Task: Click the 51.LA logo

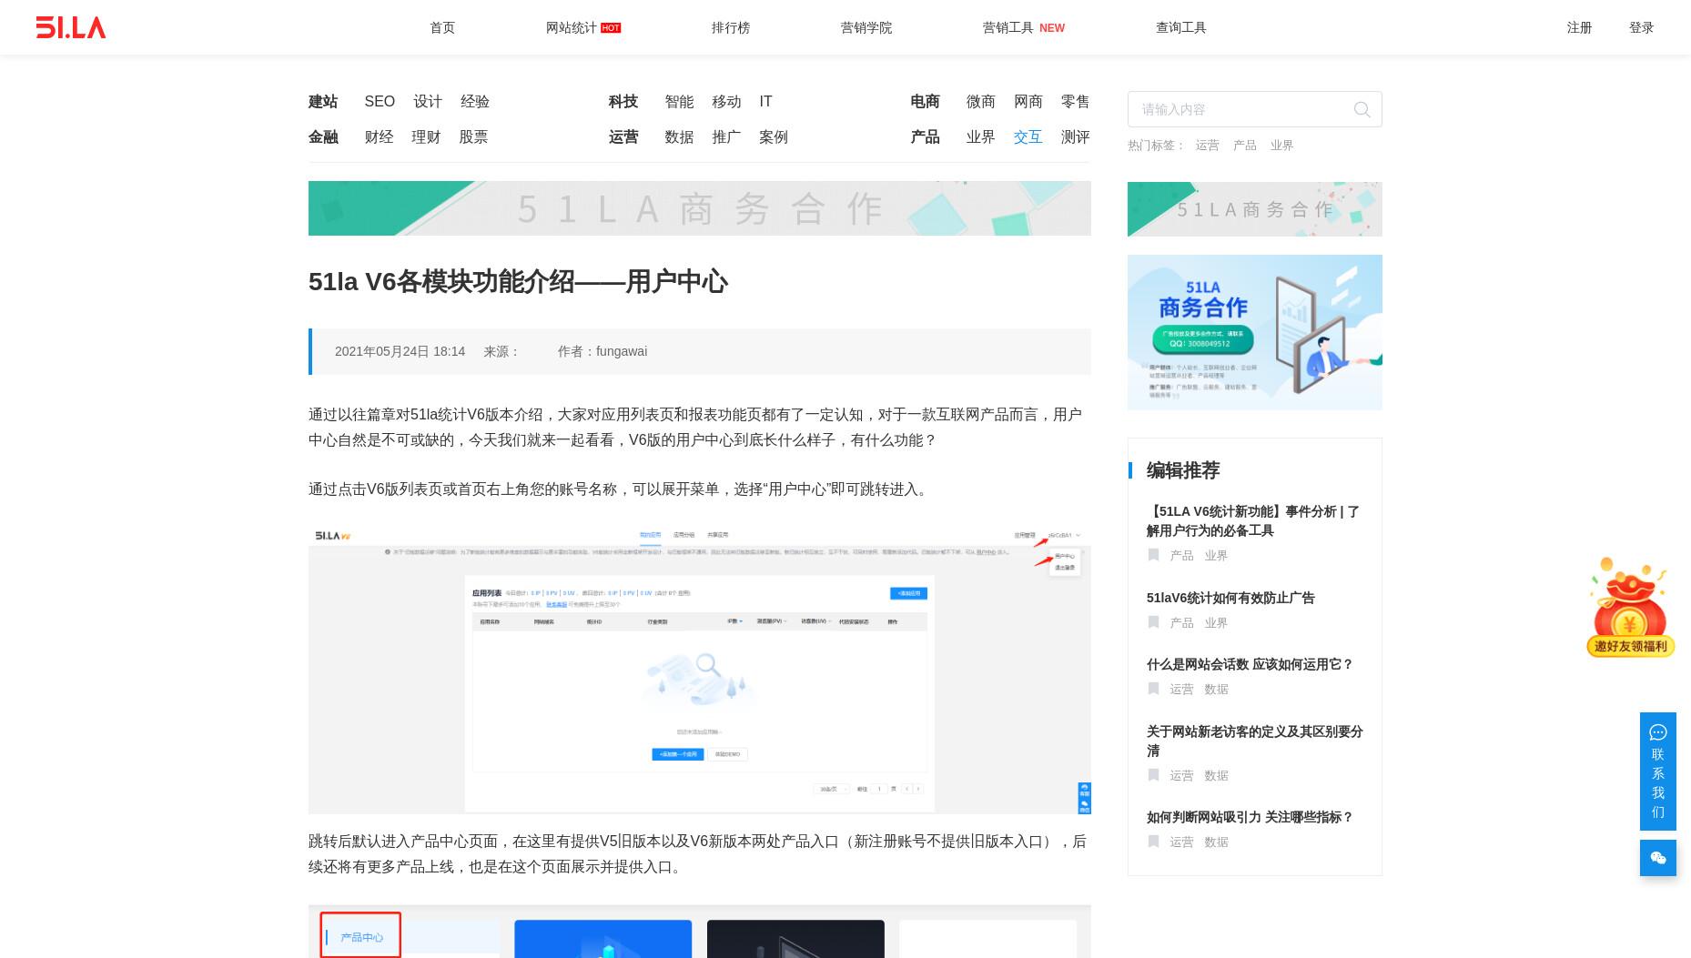Action: (71, 27)
